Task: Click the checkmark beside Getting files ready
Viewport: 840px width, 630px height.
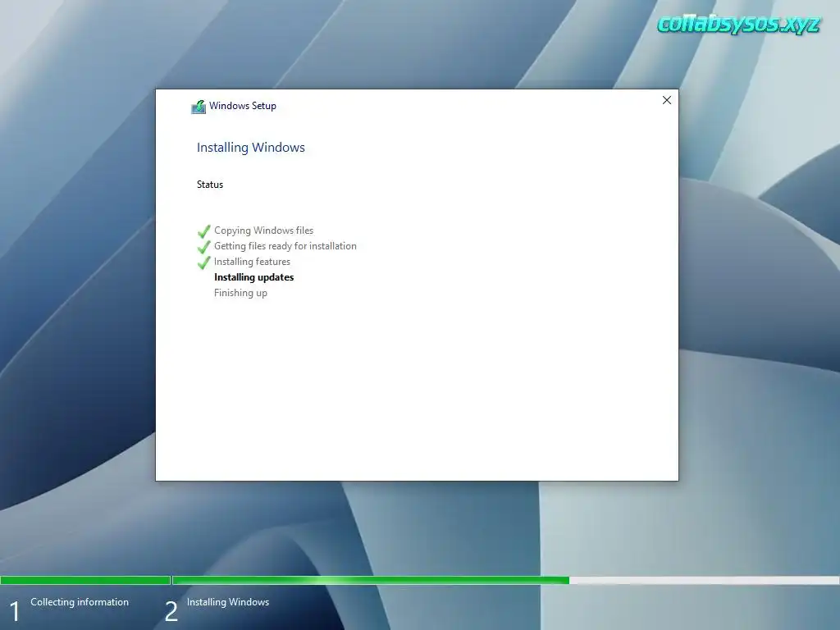Action: click(203, 247)
